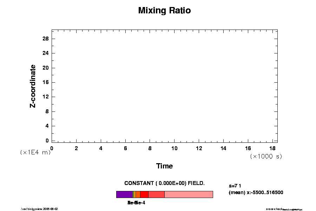
Task: Select the coral-red color bar segment
Action: click(x=156, y=194)
